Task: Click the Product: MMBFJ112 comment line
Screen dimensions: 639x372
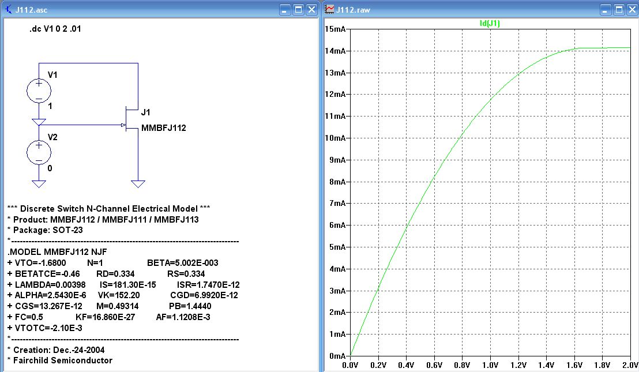Action: pyautogui.click(x=103, y=220)
